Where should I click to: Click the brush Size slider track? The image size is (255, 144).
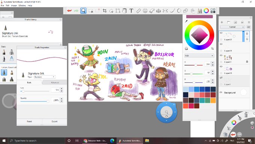click(35, 91)
